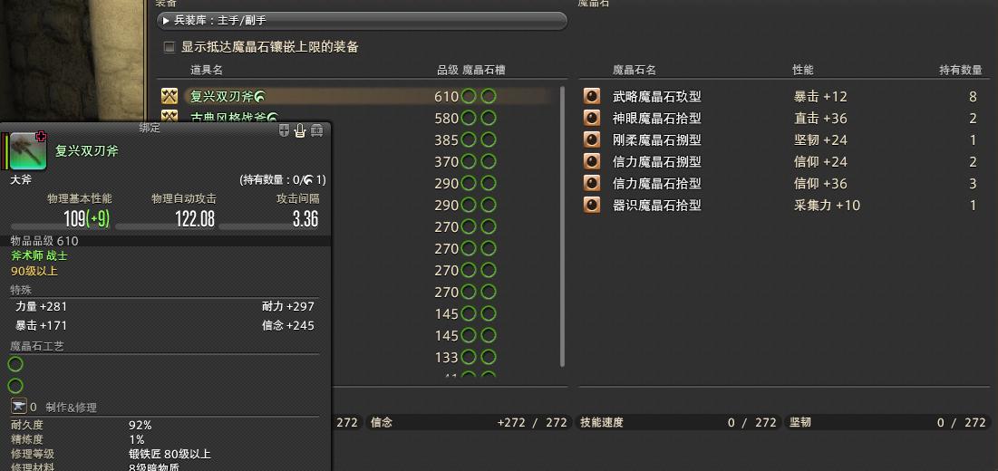Click the 坚韧 +24 performance value
998x471 pixels.
tap(819, 139)
